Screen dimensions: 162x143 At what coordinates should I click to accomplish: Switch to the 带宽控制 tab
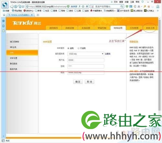(102, 28)
